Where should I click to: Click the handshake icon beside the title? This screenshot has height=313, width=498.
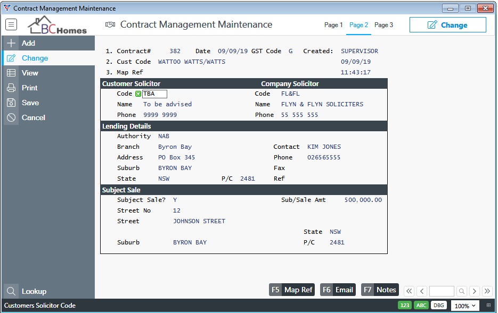110,24
